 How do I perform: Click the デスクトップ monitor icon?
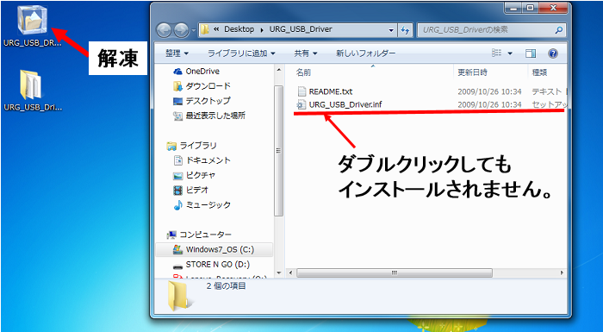177,101
